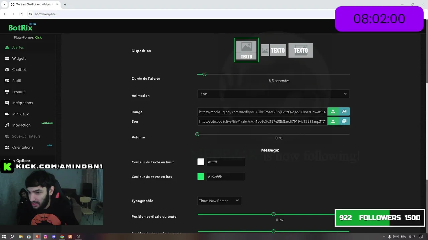
Task: Click the Mini-Jeux gamepad icon
Action: pos(7,114)
